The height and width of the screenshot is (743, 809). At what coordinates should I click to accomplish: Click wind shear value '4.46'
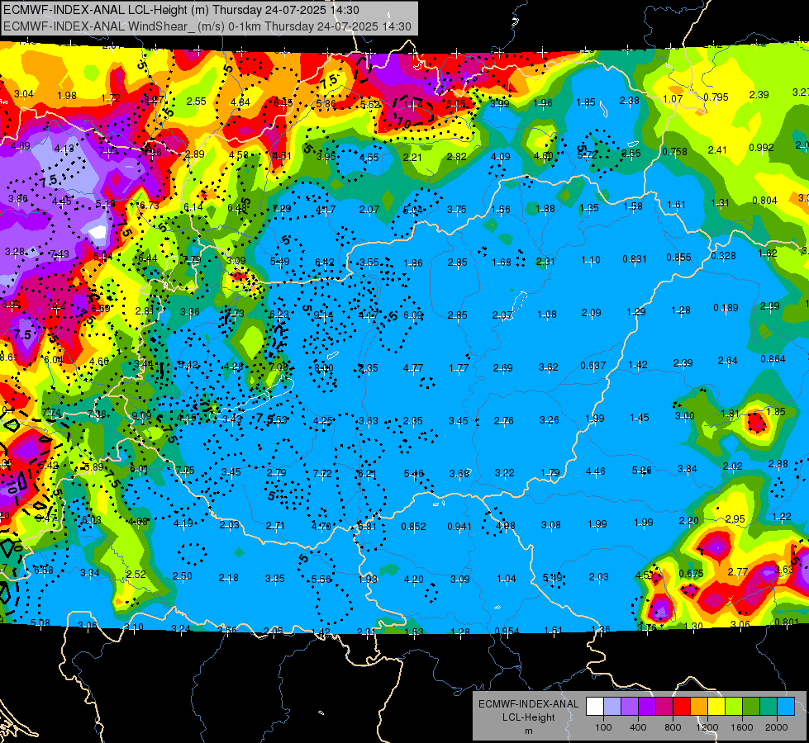click(x=596, y=471)
